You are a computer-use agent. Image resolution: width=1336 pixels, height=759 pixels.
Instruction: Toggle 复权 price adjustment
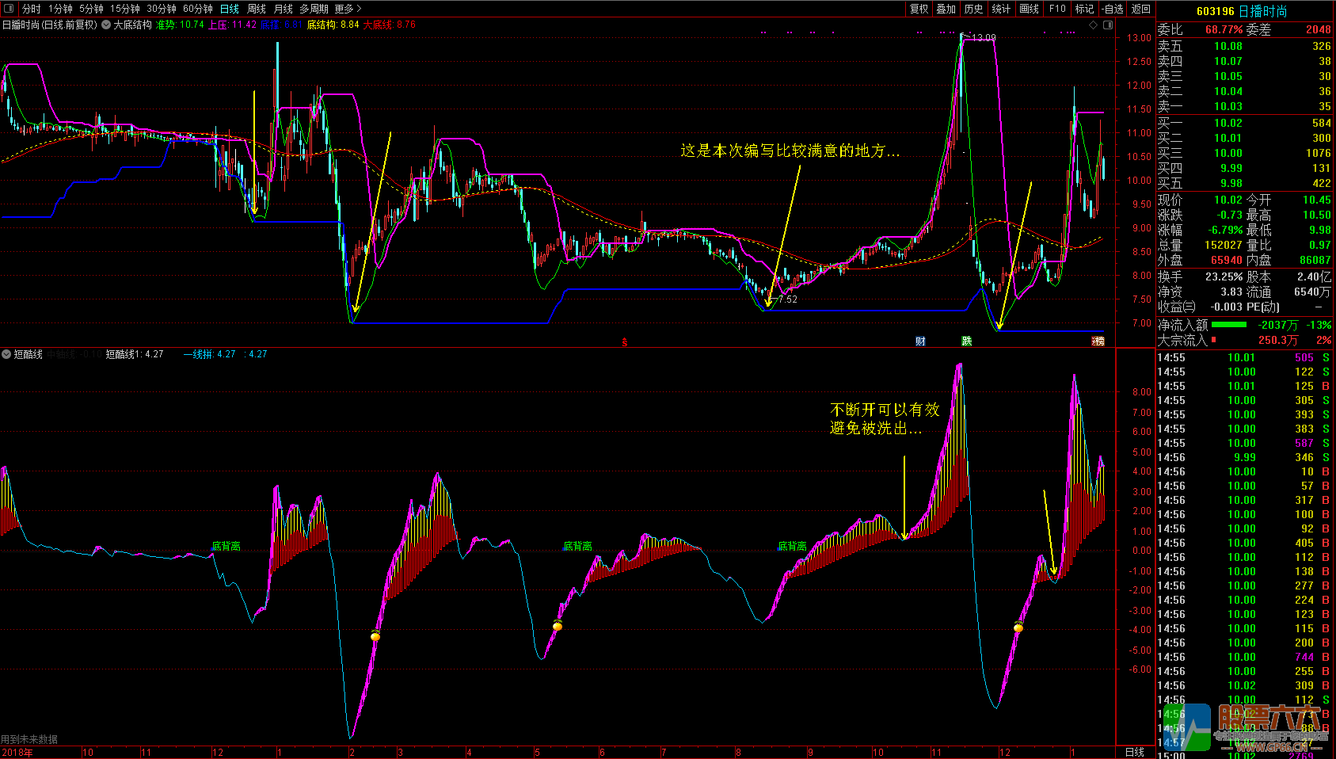point(919,9)
